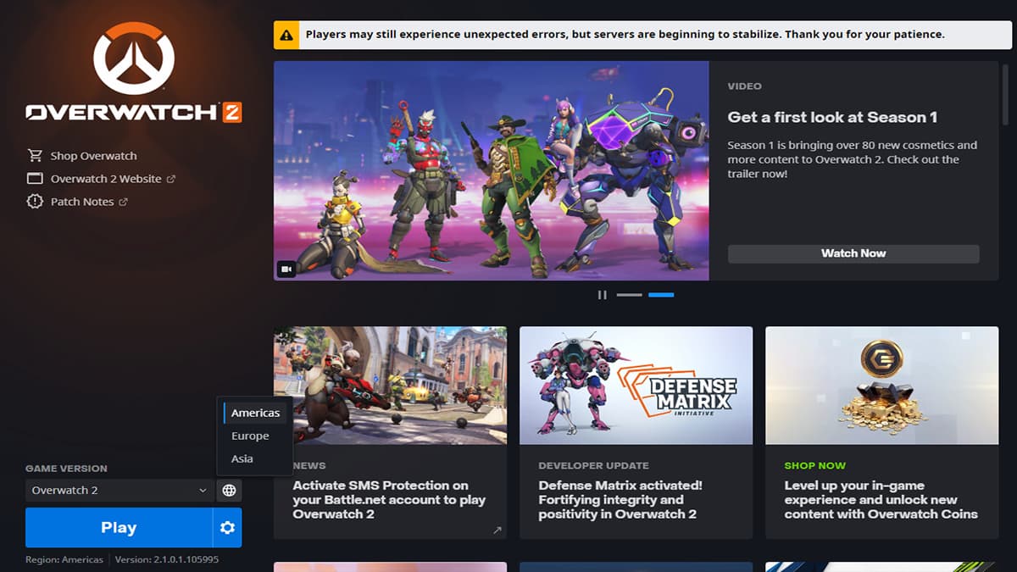Select Asia in the region list
1017x572 pixels.
pyautogui.click(x=243, y=458)
